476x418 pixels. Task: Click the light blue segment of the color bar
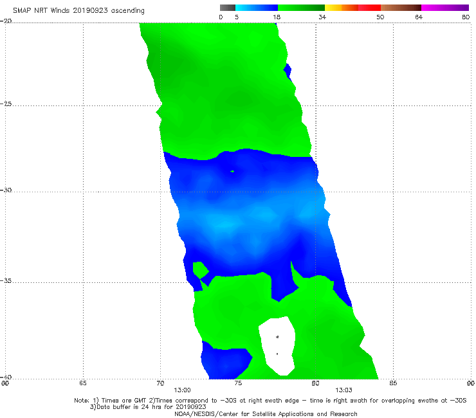click(x=257, y=8)
